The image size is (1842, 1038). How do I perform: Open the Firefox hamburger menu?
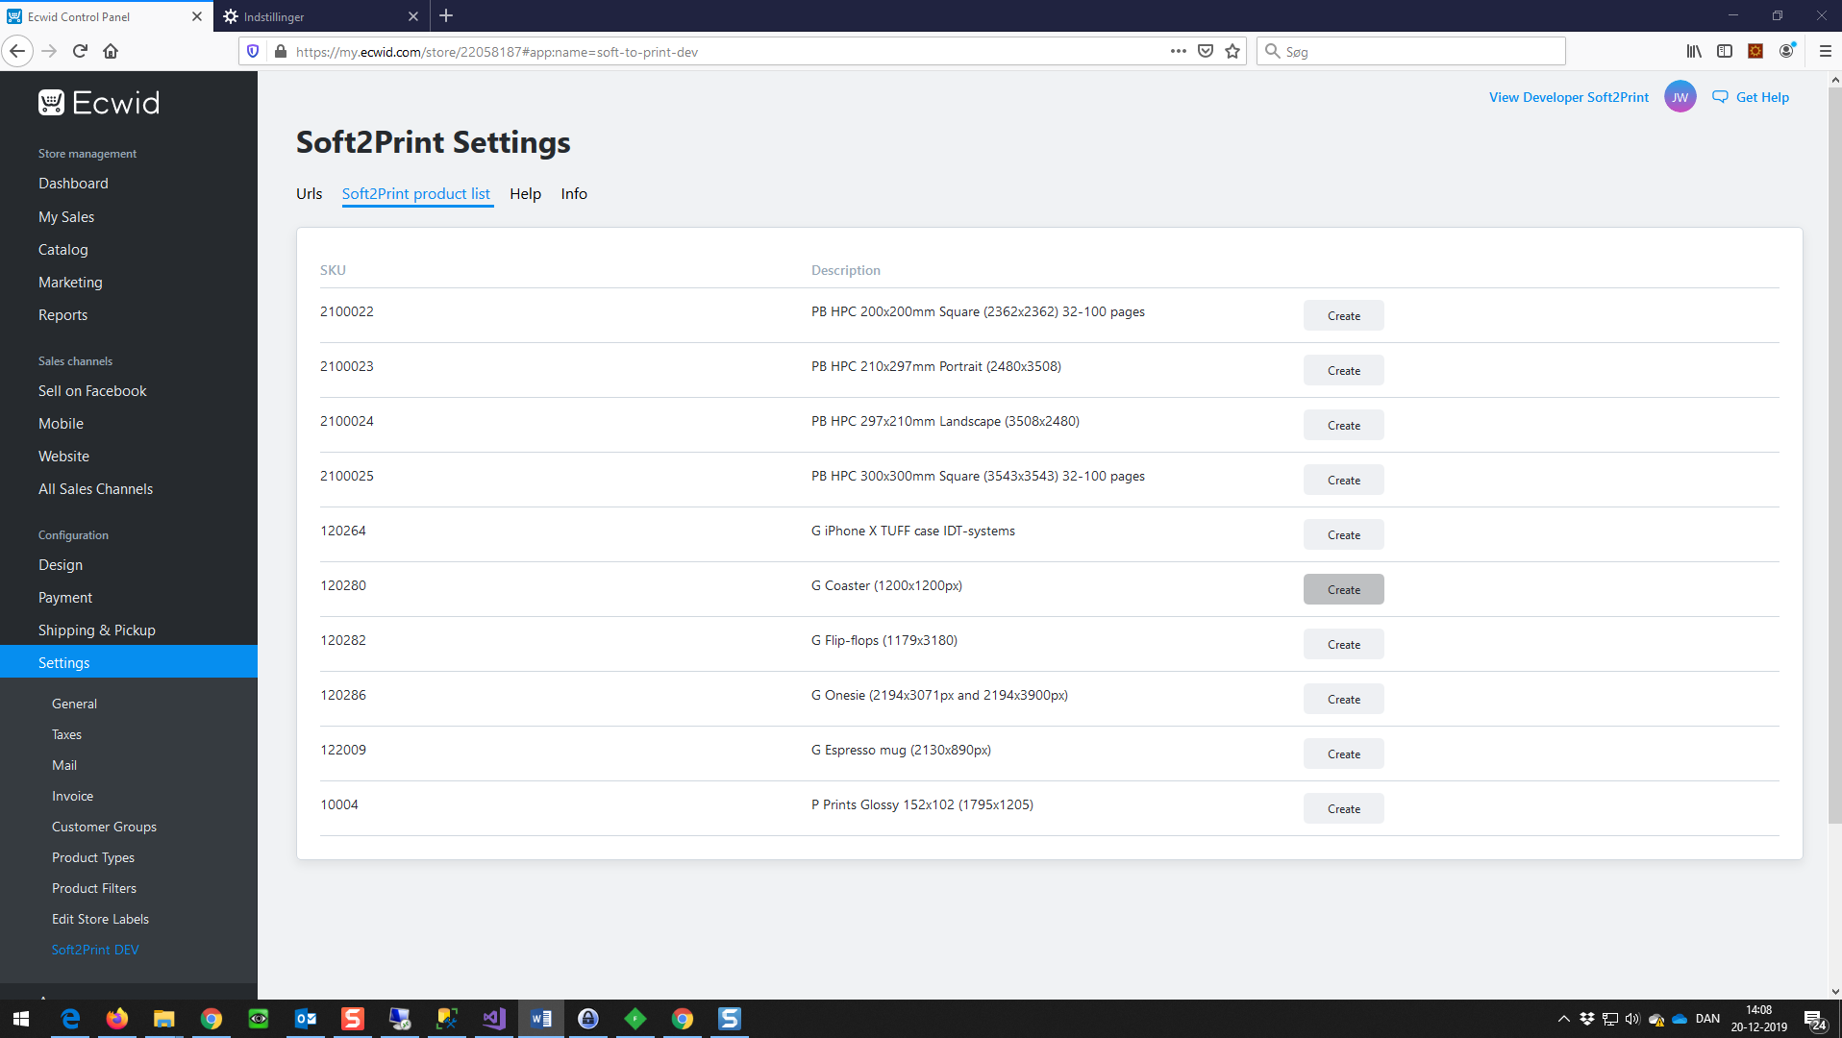tap(1825, 51)
